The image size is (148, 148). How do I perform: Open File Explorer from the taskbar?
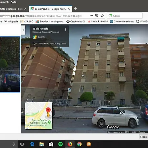(41, 144)
